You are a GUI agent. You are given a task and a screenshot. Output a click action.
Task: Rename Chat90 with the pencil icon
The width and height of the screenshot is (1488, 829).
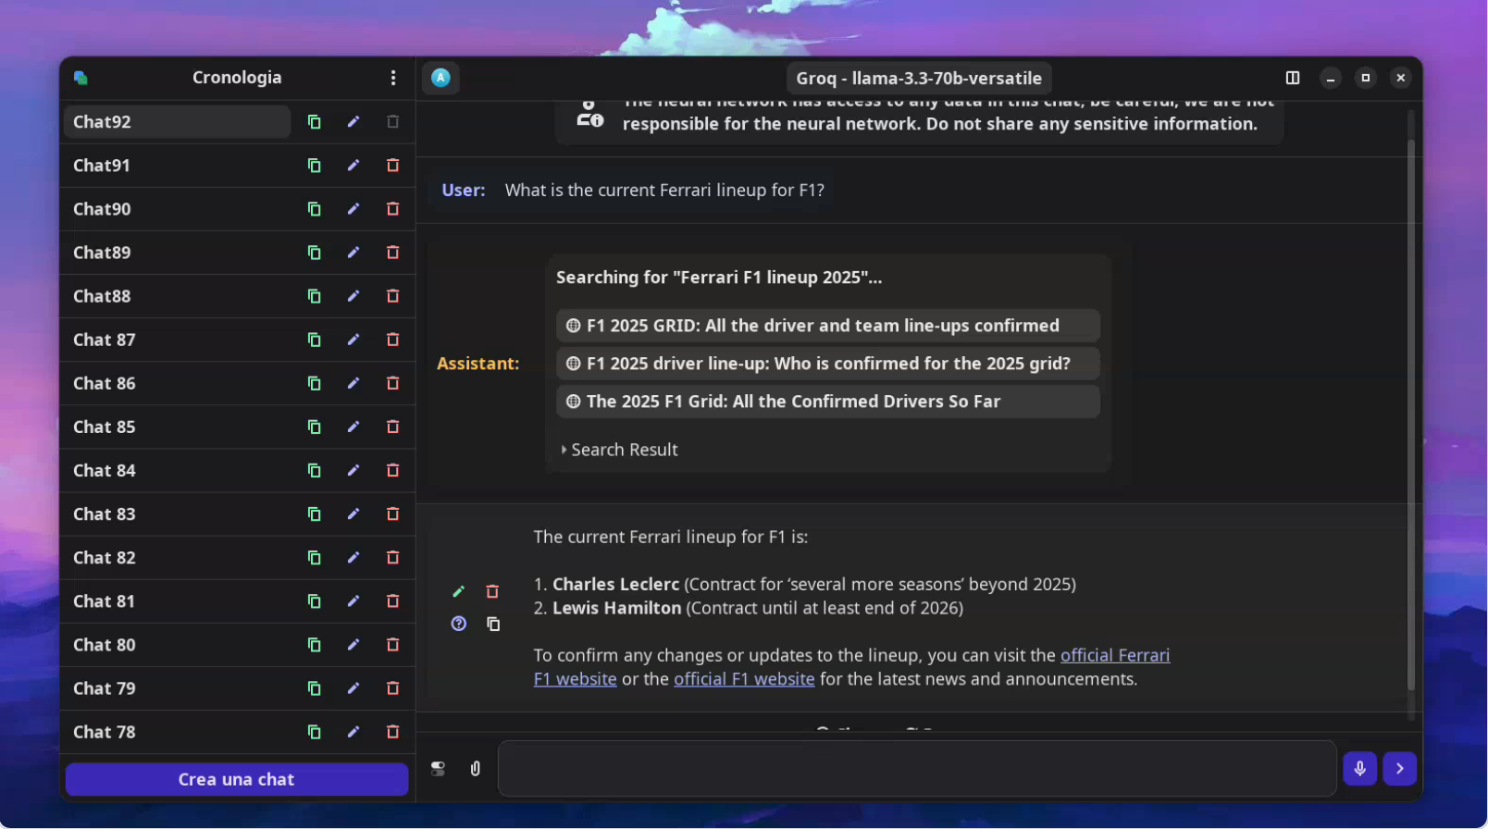click(x=353, y=209)
